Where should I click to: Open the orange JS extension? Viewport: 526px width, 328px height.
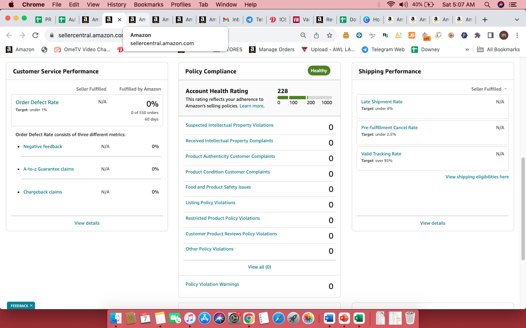[411, 35]
